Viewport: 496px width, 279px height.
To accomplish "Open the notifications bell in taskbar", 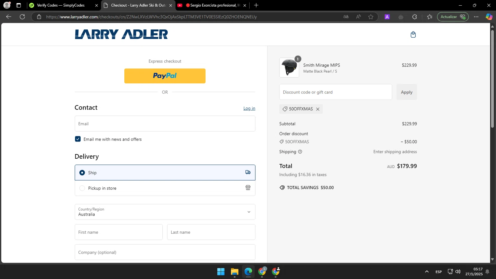I will [487, 272].
